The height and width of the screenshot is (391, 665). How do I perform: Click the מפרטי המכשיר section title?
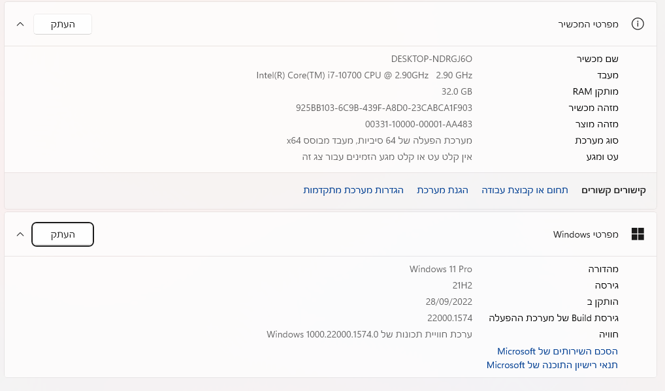[x=588, y=24]
